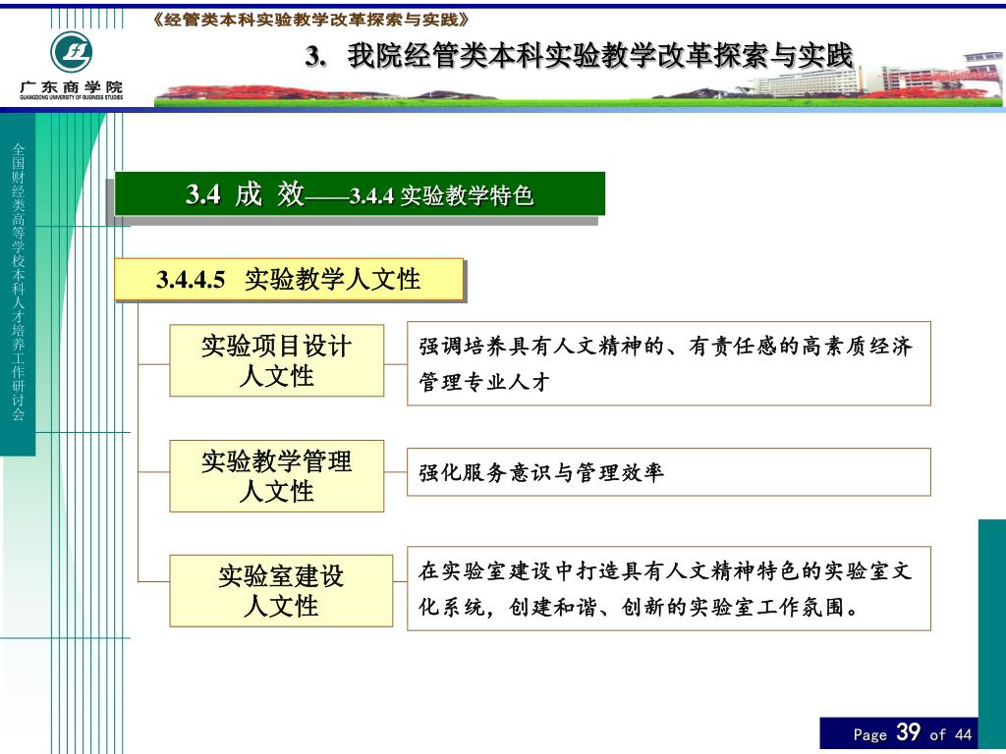
Task: Click the Guangdong University of Business Studies logo
Action: tap(71, 52)
